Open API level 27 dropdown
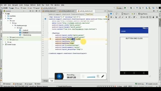Screen dimensions: 161x91 tap(134, 14)
